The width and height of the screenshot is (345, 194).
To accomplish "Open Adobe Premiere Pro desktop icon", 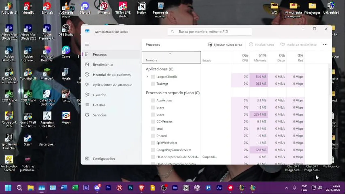I will [x=47, y=32].
